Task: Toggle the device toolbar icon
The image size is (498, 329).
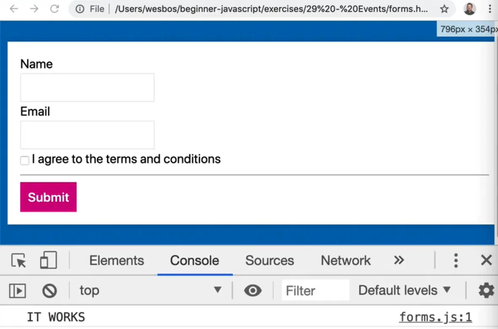Action: click(x=48, y=260)
